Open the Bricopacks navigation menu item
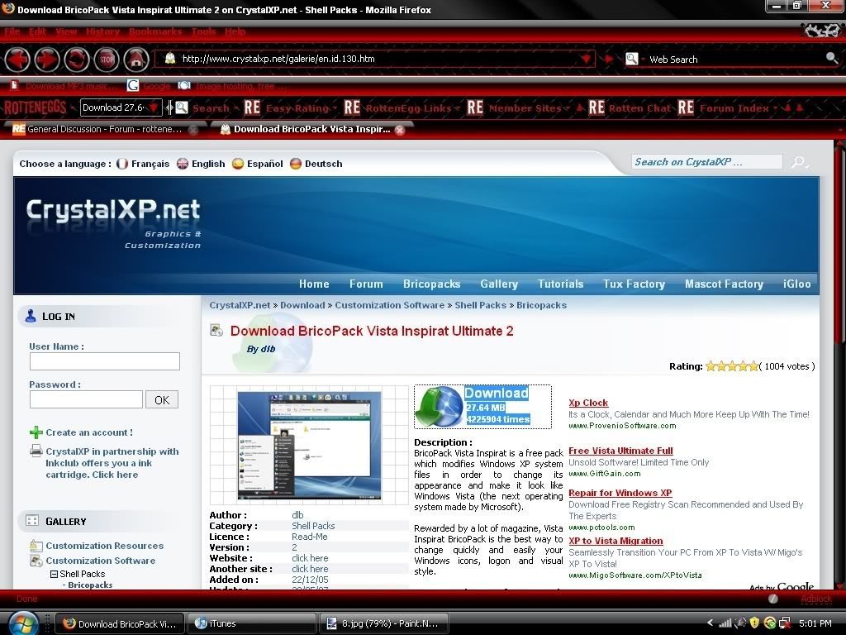846x635 pixels. point(431,284)
